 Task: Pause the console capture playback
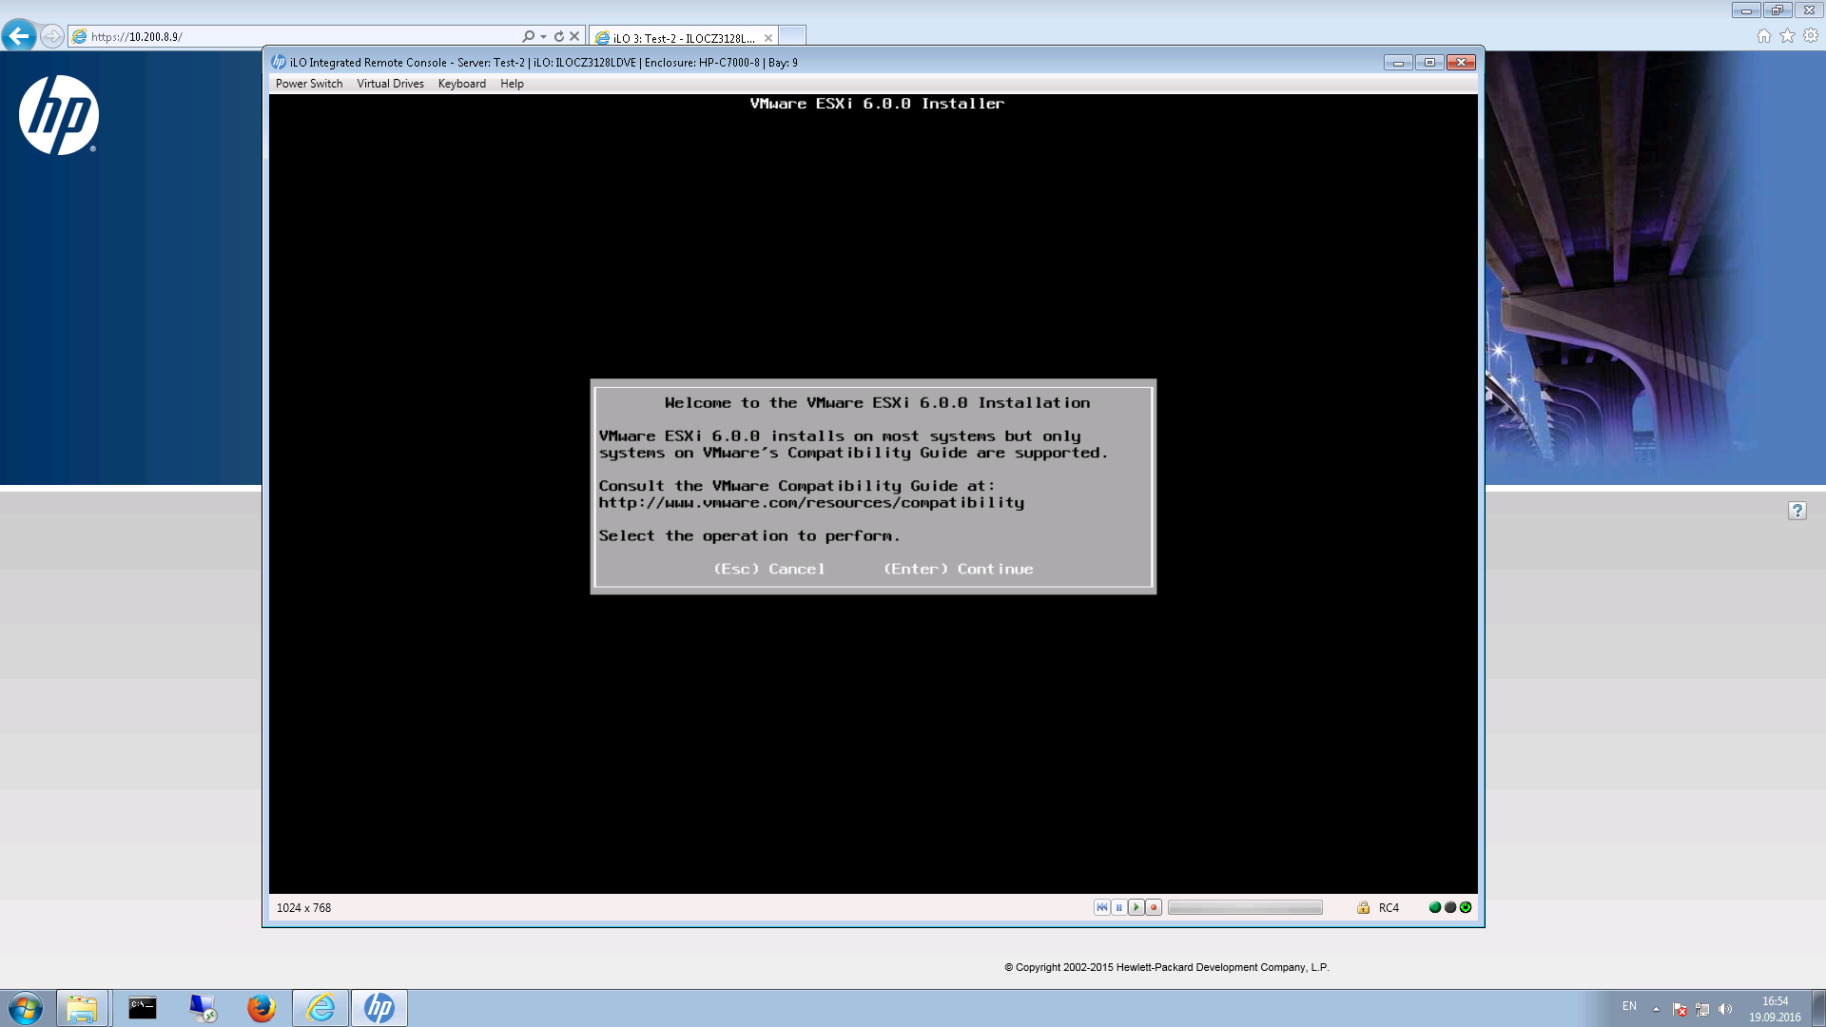coord(1118,907)
